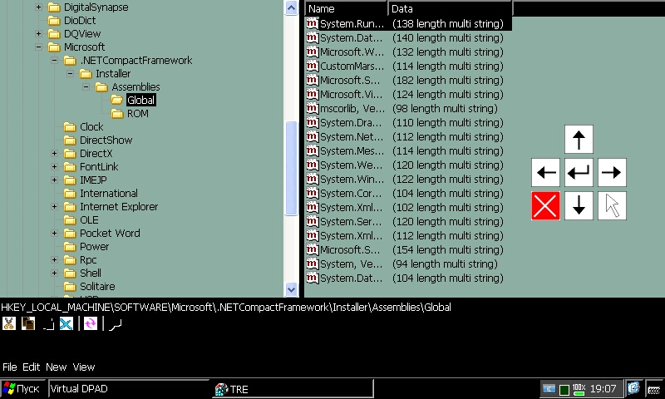Select the System.Dra... value
This screenshot has width=665, height=399.
coord(351,122)
